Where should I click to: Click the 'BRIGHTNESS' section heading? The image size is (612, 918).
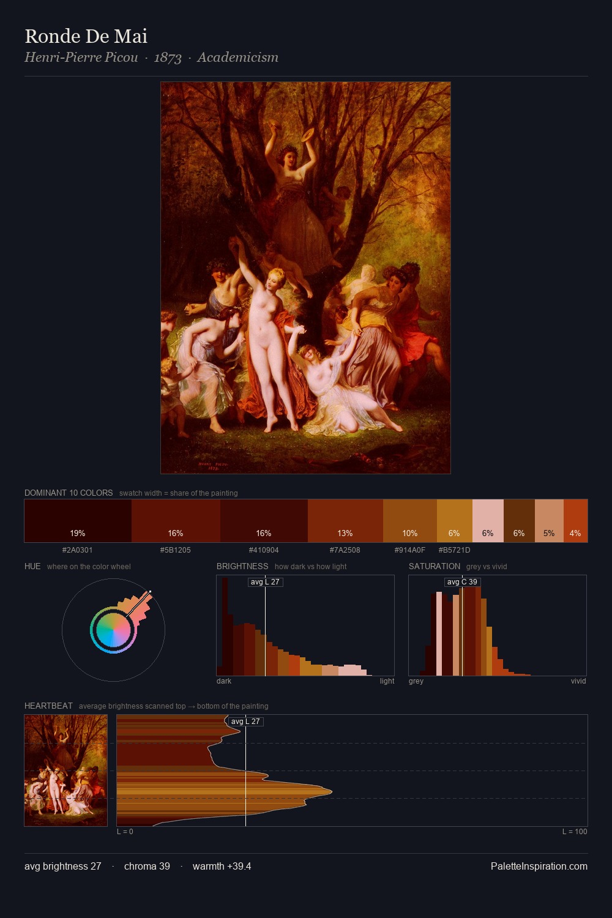242,566
